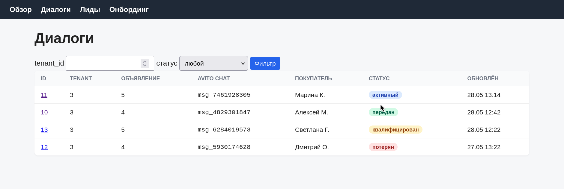Click the потерян status badge

tap(383, 147)
